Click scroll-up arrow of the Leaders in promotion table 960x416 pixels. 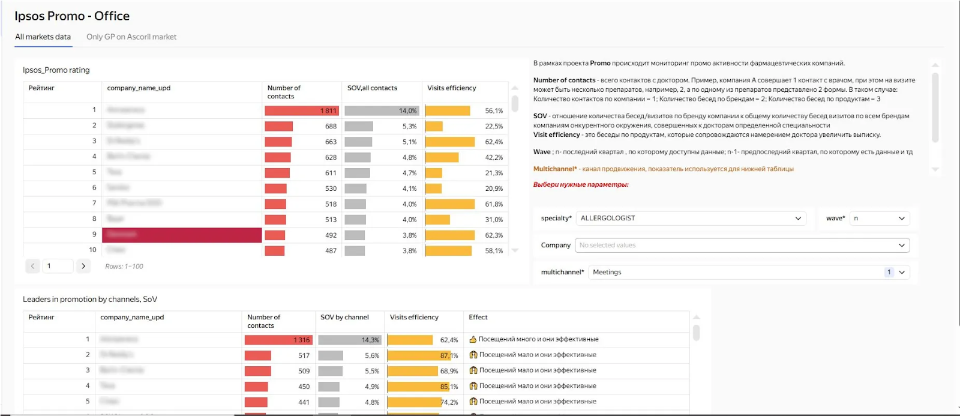[696, 318]
